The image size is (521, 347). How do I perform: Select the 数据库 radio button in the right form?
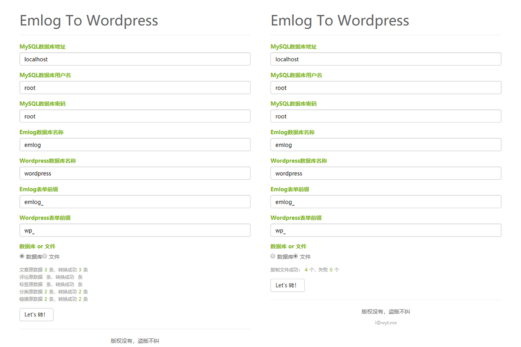pos(273,256)
